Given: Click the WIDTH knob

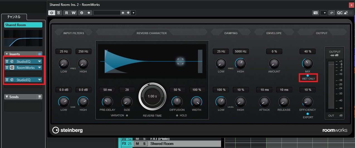Looking at the screenshot, I should (197, 102).
